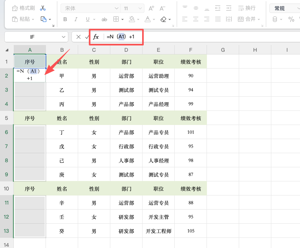300x248 pixels.
Task: Click Decrease Indent icon
Action: 218,8
